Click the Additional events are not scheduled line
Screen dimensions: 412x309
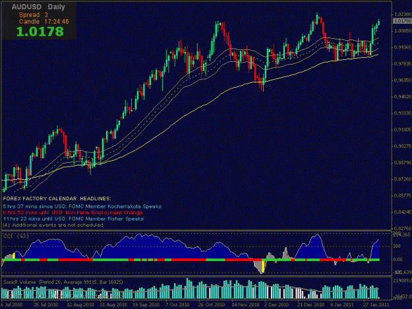[53, 225]
